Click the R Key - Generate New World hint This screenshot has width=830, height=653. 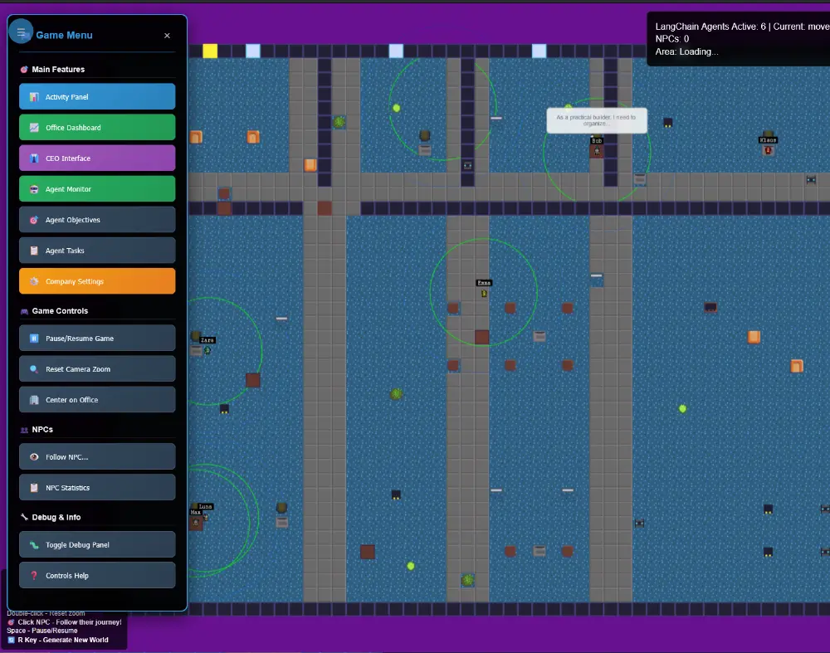(63, 640)
